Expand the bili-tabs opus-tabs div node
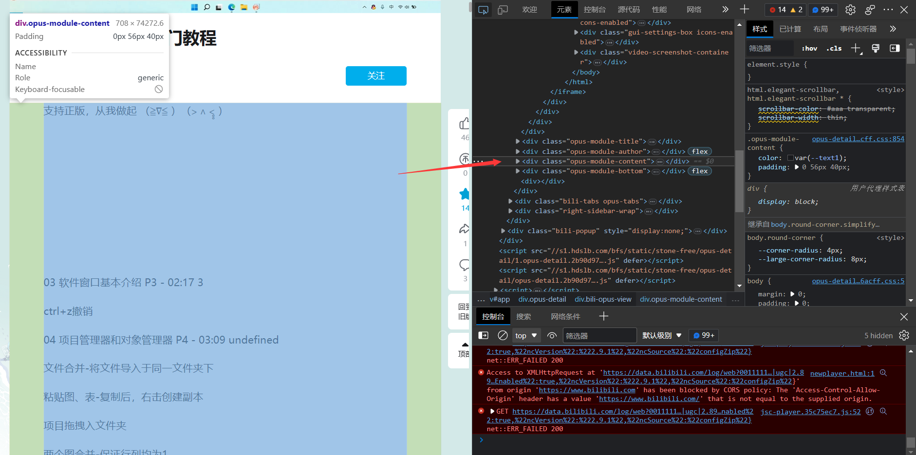The height and width of the screenshot is (455, 916). (510, 201)
